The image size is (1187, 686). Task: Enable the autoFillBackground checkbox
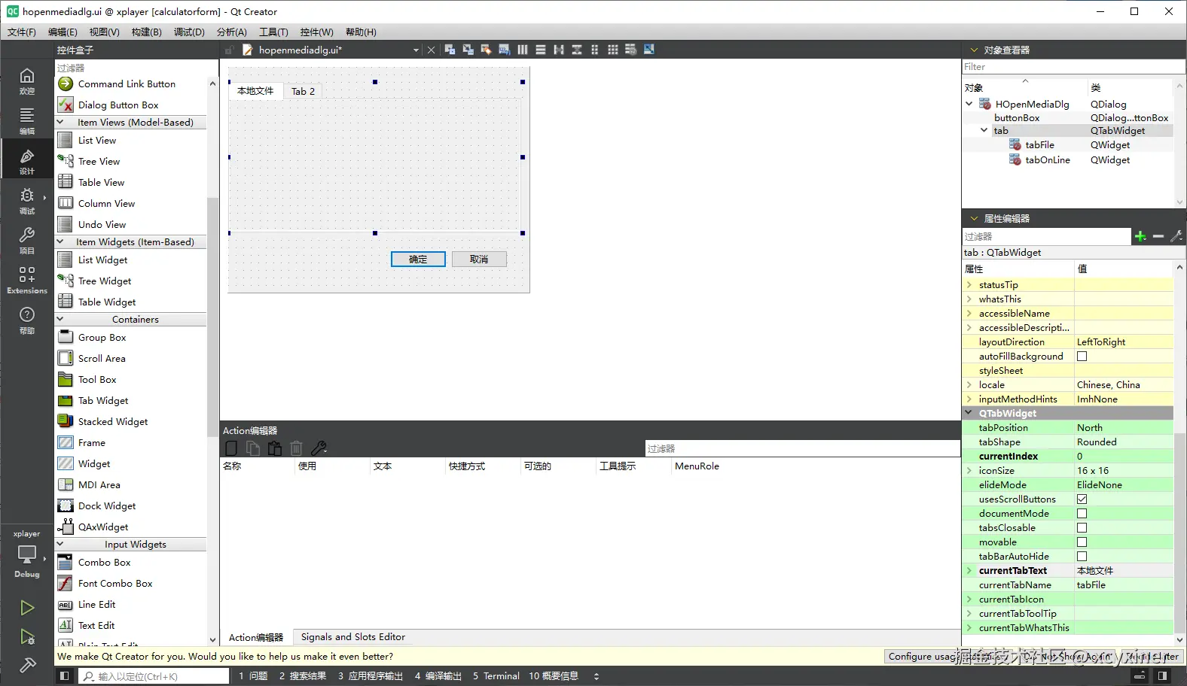(x=1082, y=357)
